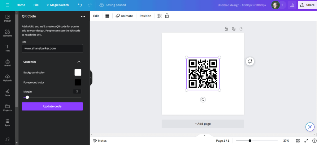Open the Brand sidebar panel
This screenshot has width=317, height=145.
(x=7, y=63)
